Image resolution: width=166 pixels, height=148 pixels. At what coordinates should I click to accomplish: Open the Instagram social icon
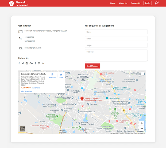27,63
